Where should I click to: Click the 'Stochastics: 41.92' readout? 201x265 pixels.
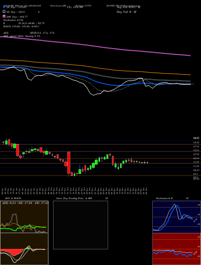[13, 20]
